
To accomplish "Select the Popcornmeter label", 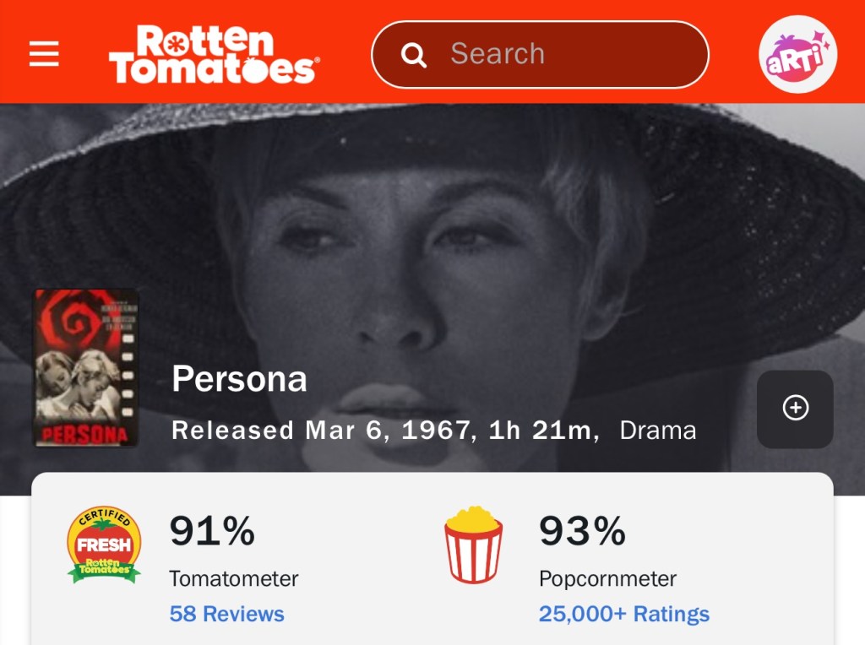I will click(607, 579).
